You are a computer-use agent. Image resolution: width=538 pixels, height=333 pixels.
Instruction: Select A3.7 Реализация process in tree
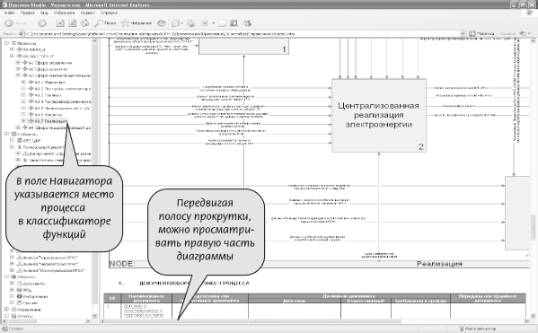[50, 121]
